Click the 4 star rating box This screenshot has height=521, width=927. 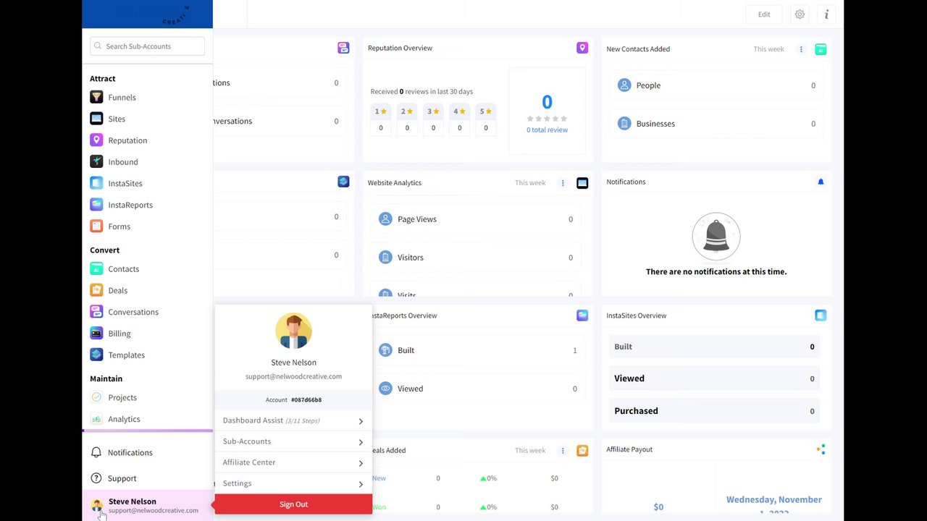[x=459, y=120]
